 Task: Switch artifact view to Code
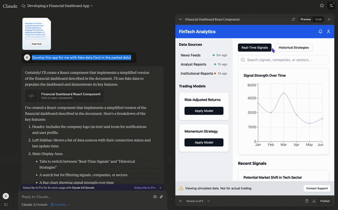tap(318, 19)
